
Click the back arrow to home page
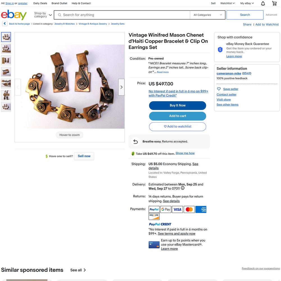pos(5,24)
